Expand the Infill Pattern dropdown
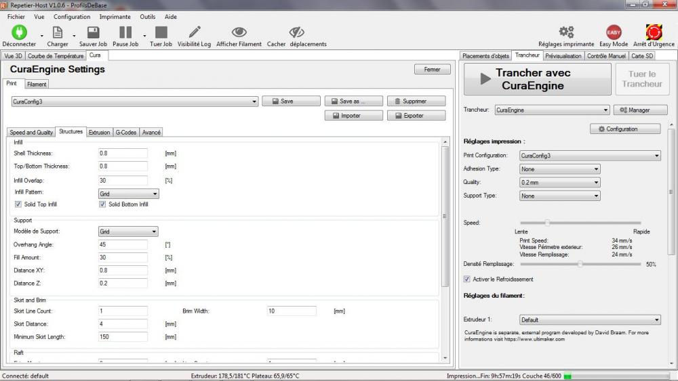This screenshot has height=381, width=678. click(128, 194)
